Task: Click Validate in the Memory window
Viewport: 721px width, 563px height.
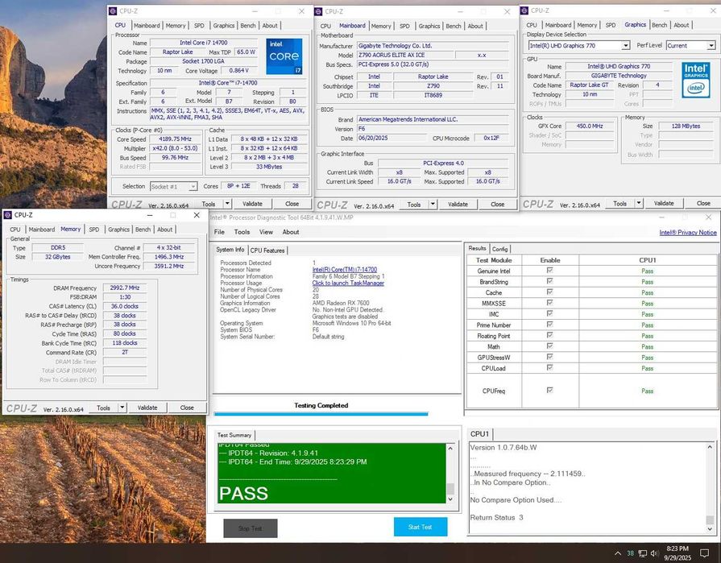Action: coord(147,408)
